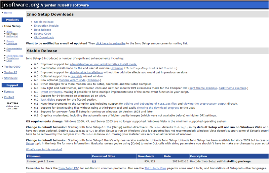Open the 'Inno Setup FAQ' link
This screenshot has height=173, width=269.
click(69, 168)
